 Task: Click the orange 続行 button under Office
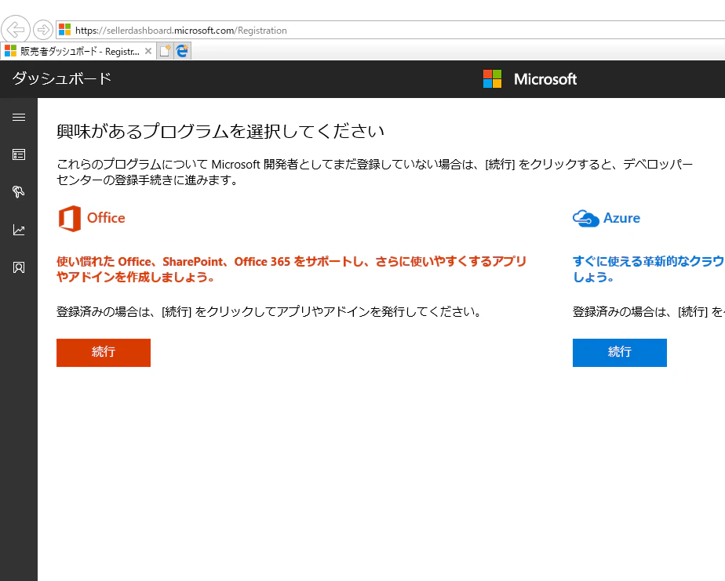point(104,353)
